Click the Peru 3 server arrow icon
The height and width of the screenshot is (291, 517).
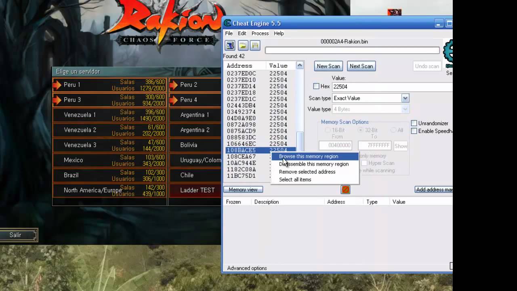(57, 100)
